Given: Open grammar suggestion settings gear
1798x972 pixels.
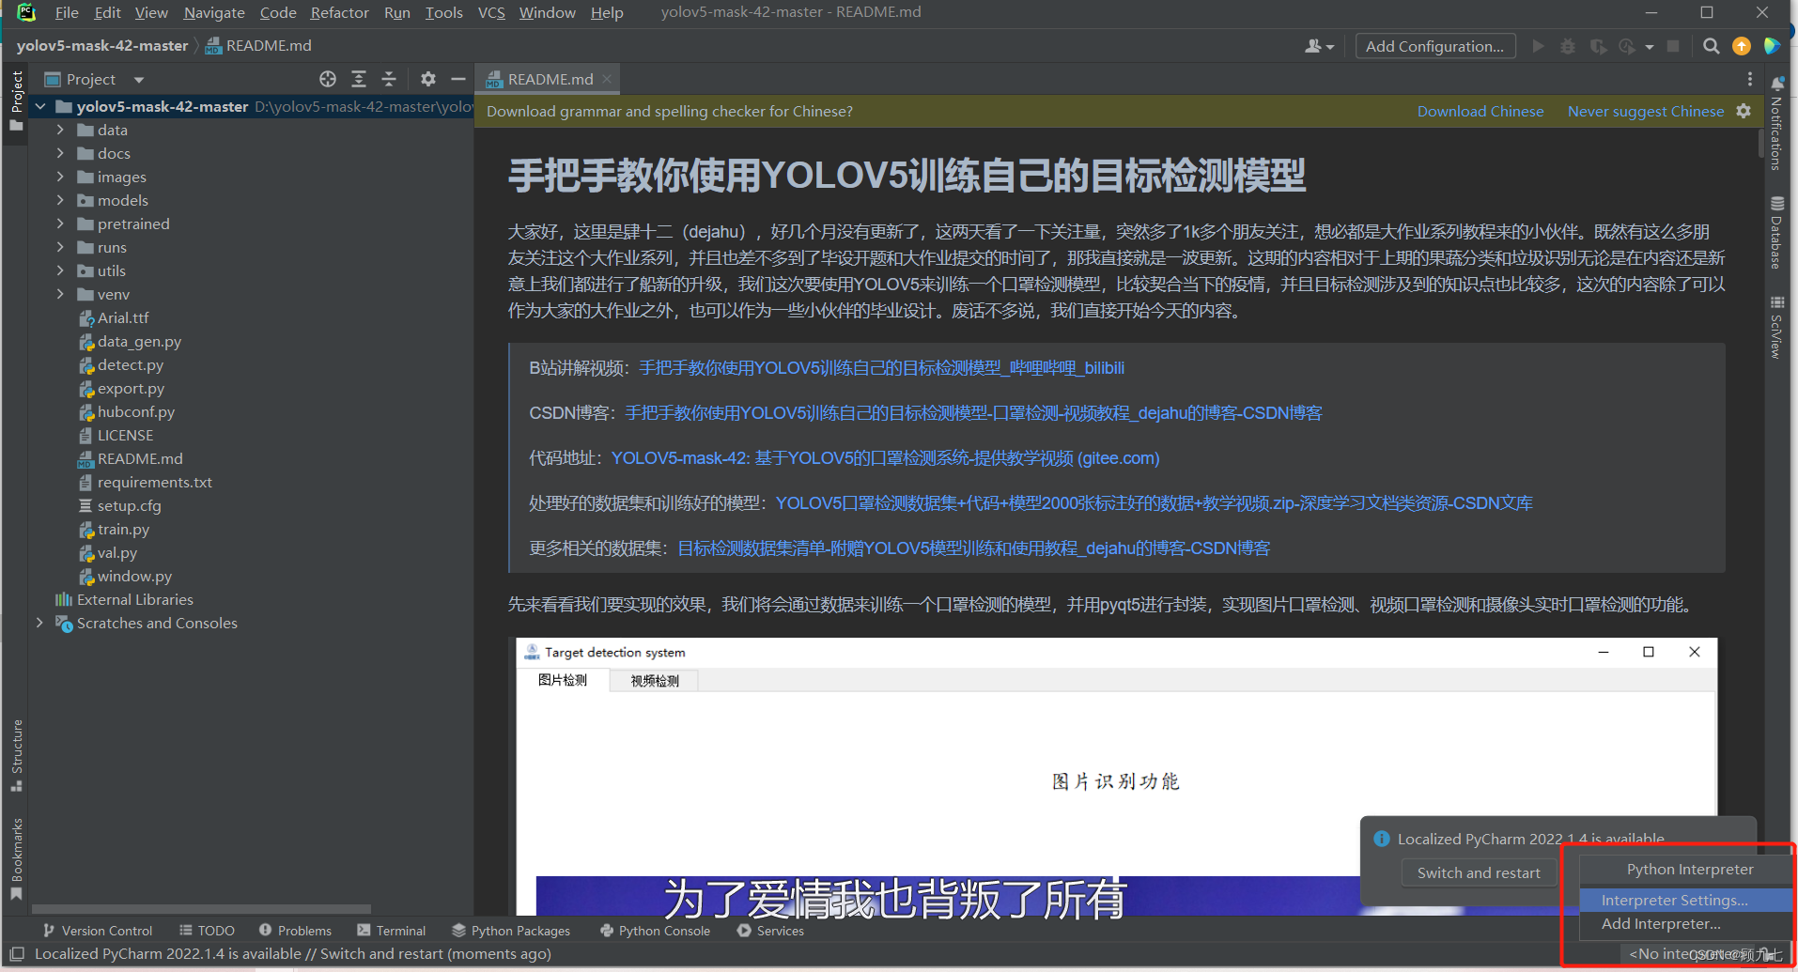Looking at the screenshot, I should pos(1744,111).
